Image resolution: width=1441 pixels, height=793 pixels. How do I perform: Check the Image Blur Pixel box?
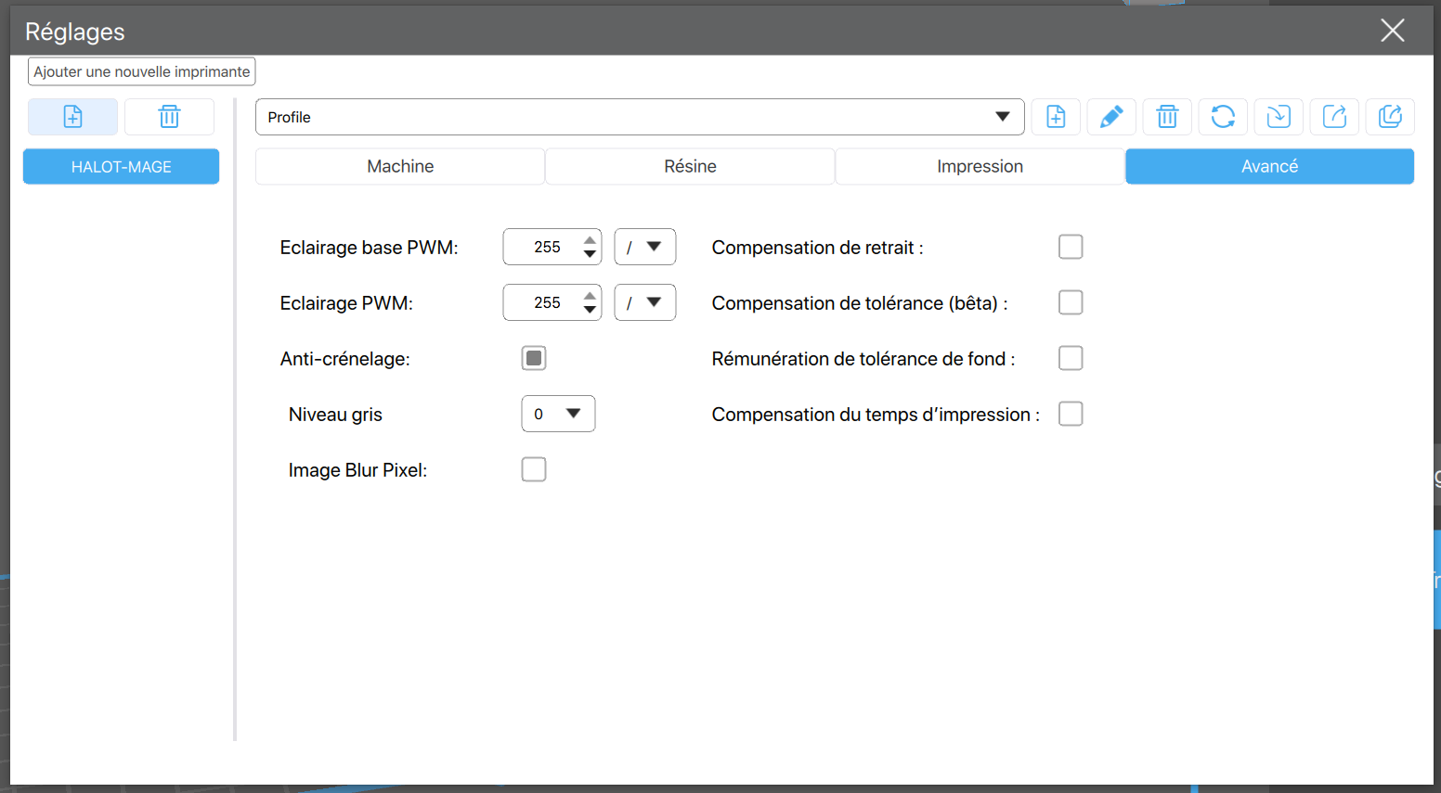pyautogui.click(x=534, y=469)
